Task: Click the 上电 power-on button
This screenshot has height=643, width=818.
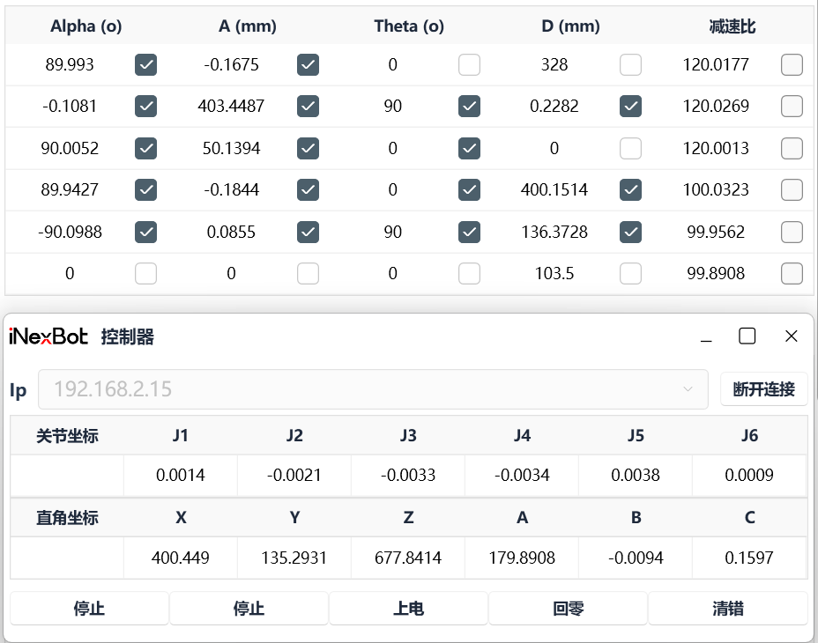Action: click(408, 608)
